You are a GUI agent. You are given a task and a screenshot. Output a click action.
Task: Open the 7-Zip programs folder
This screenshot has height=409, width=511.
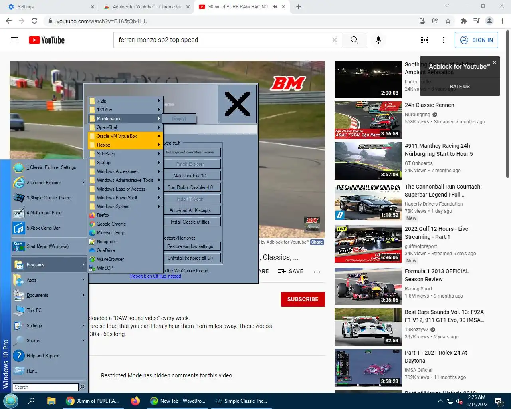click(125, 101)
